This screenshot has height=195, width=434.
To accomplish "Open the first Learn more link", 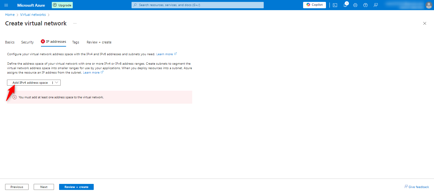I will [x=166, y=54].
